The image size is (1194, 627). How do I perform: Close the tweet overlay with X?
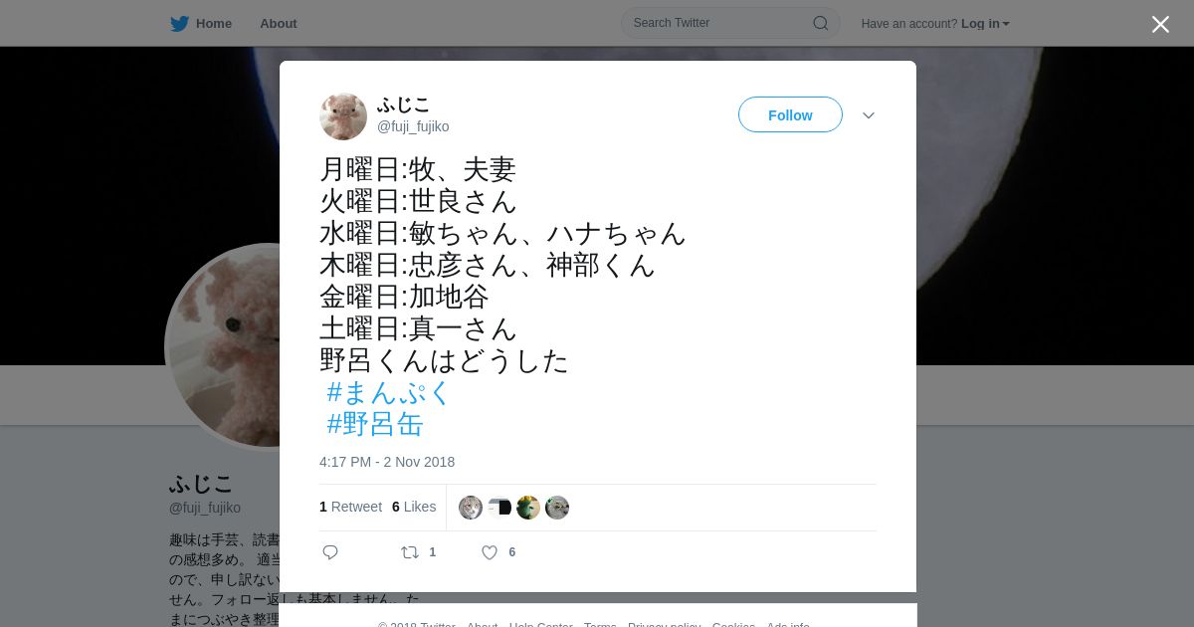tap(1160, 24)
